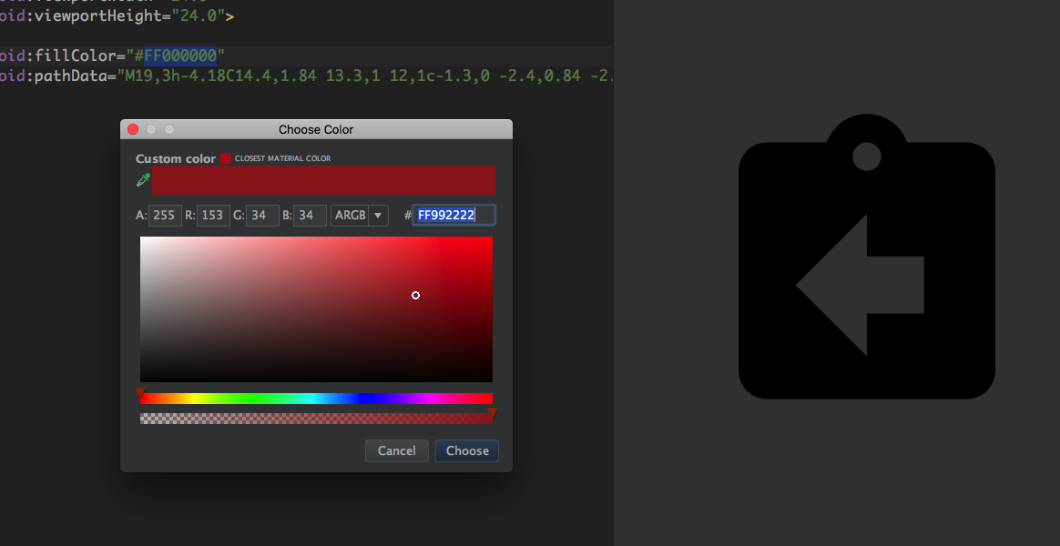The image size is (1060, 546).
Task: Close the Choose Color dialog window
Action: point(133,129)
